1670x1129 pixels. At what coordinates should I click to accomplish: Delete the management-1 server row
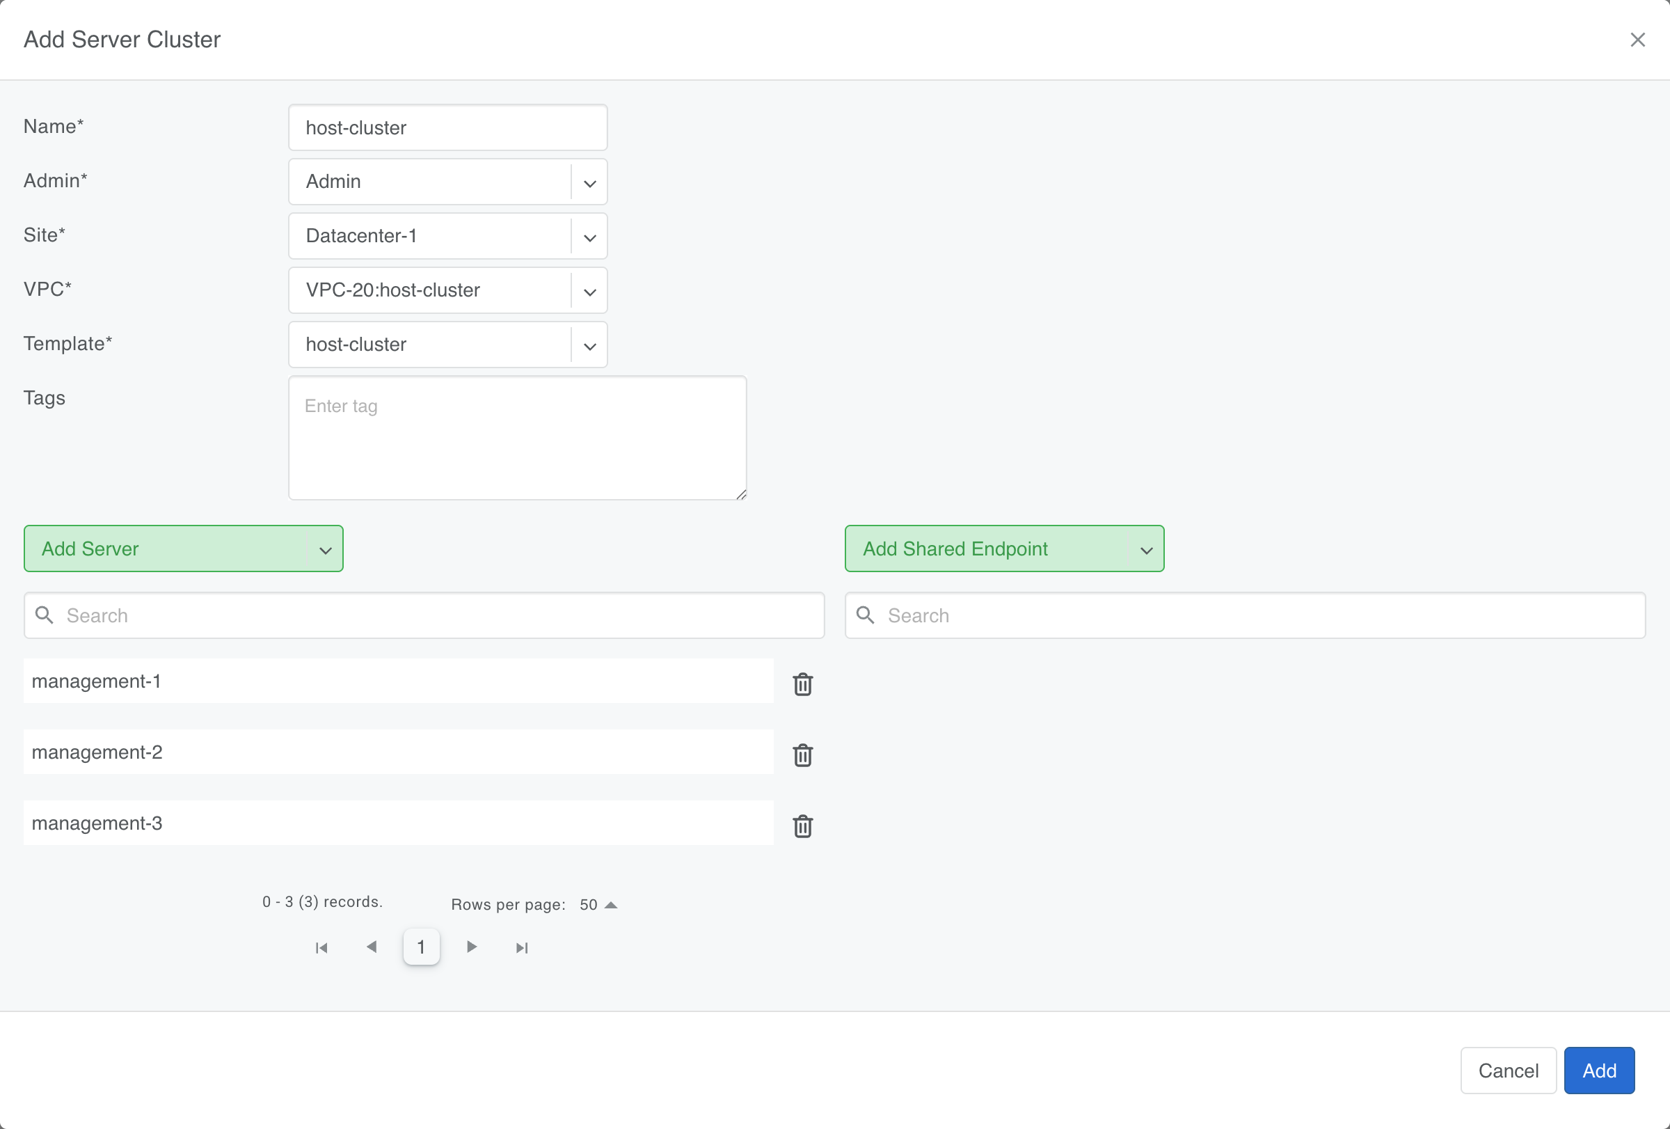coord(803,684)
